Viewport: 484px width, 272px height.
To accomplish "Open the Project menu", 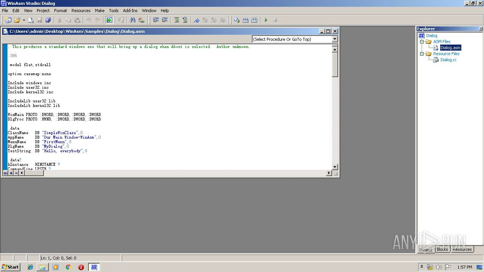I will pos(43,11).
